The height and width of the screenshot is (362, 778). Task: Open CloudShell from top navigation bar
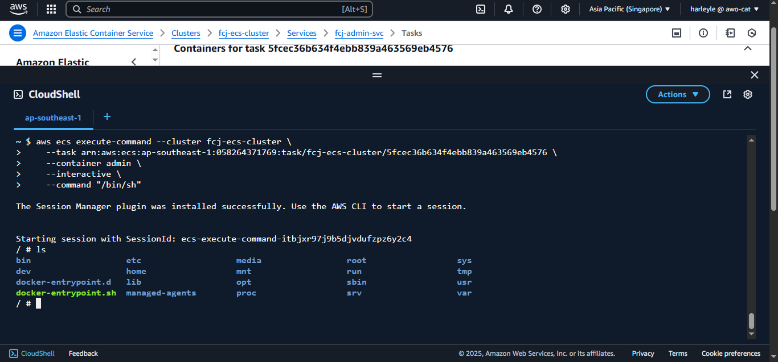coord(481,9)
